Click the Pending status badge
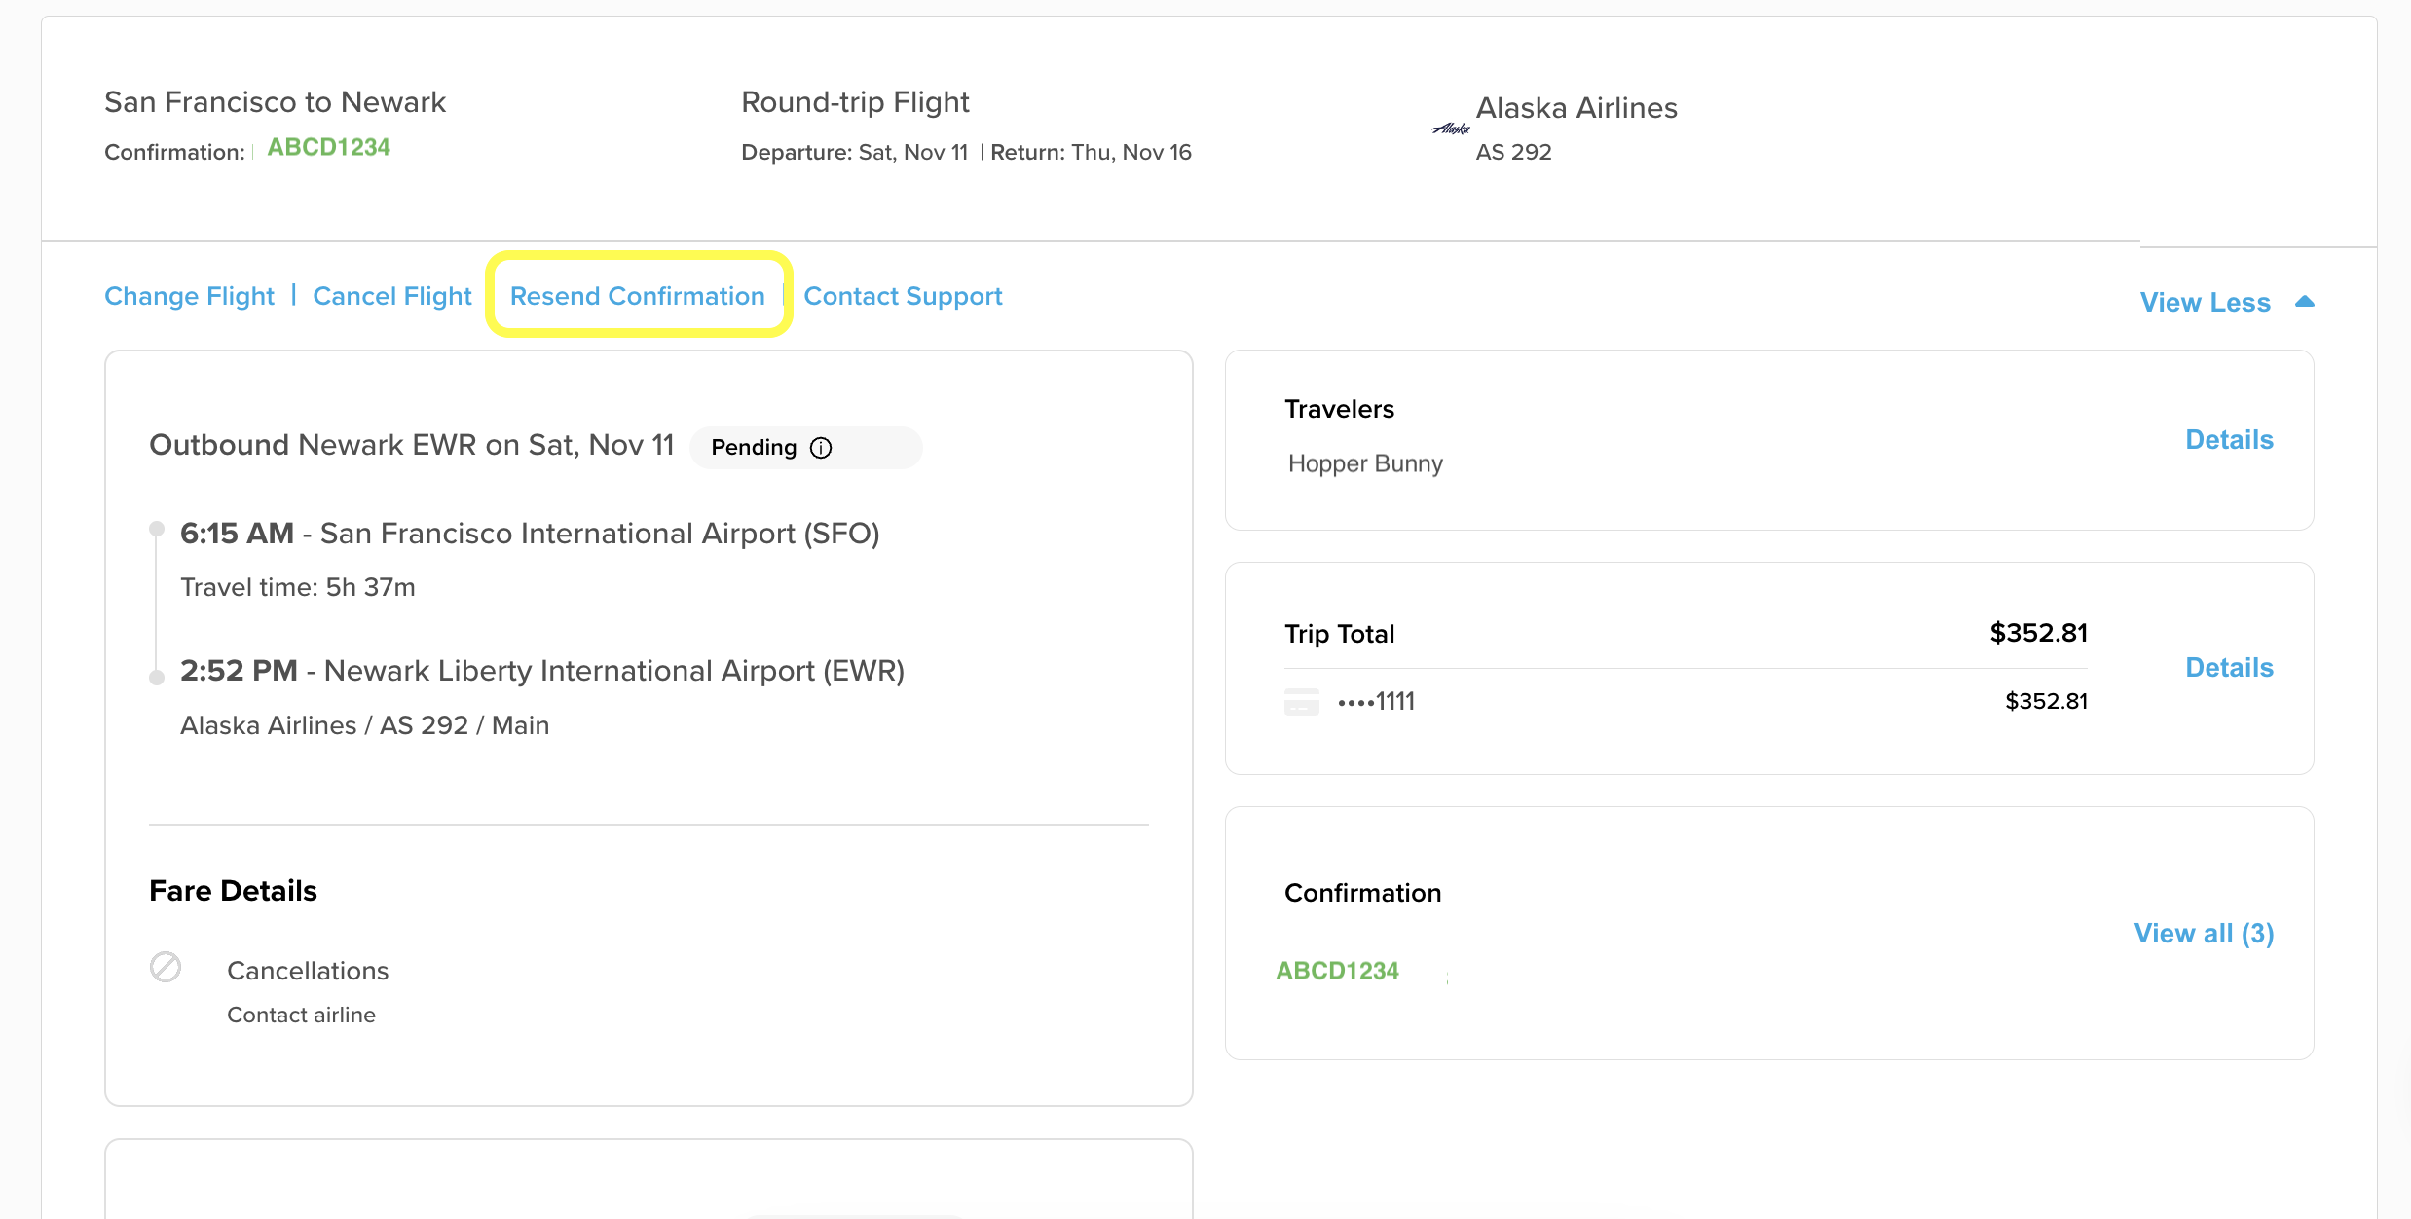Screen dimensions: 2411x1219 pos(754,448)
